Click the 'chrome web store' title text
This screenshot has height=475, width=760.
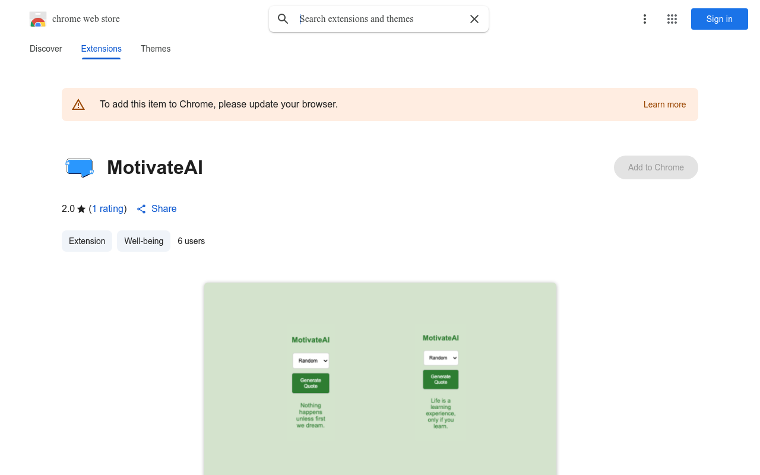coord(86,19)
